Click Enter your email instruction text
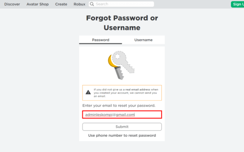244x152 pixels. pyautogui.click(x=119, y=105)
